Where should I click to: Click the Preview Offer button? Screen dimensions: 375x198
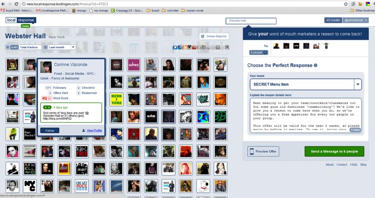click(x=264, y=151)
